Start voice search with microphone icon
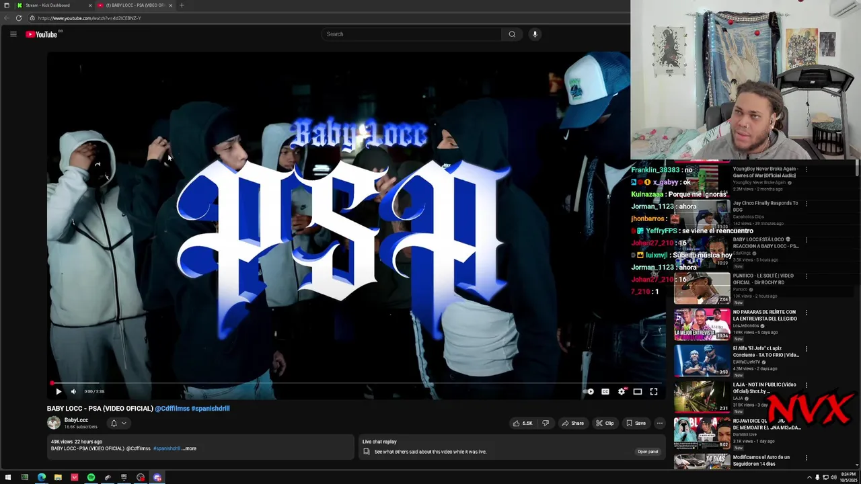Viewport: 861px width, 484px height. point(535,34)
